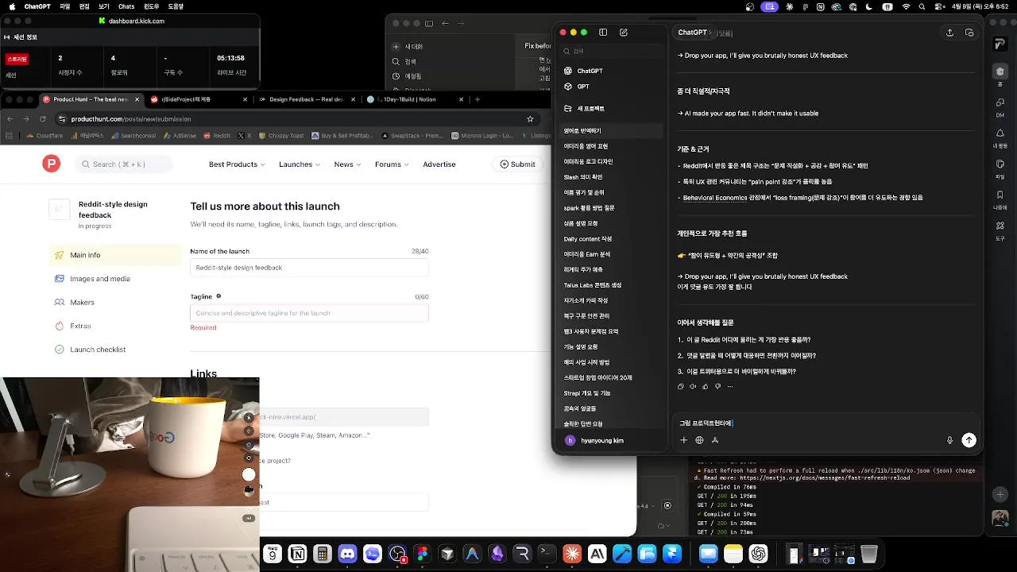The width and height of the screenshot is (1017, 572).
Task: Reload the Product Hunt page
Action: (41, 119)
